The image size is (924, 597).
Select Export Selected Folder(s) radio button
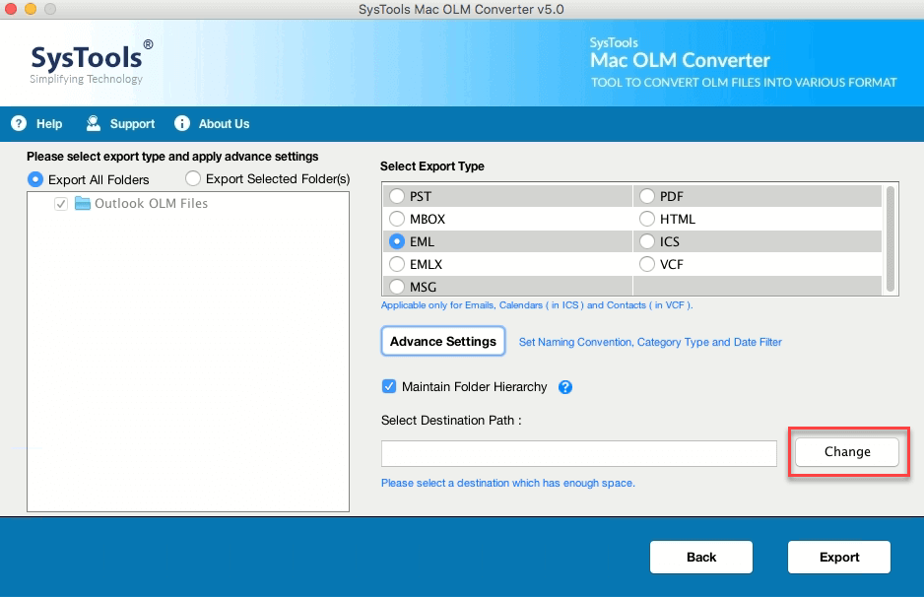click(x=193, y=178)
